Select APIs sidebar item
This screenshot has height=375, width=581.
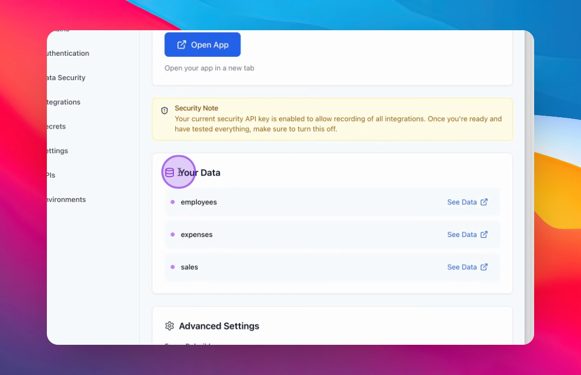coord(51,176)
